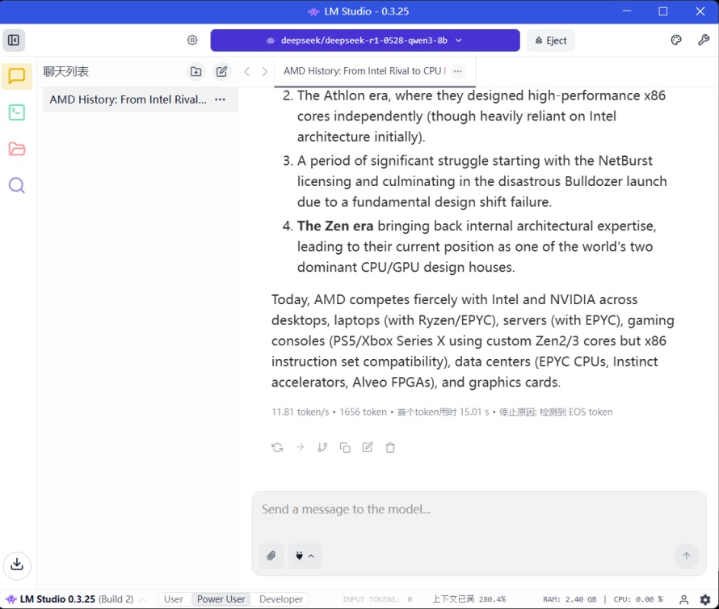This screenshot has width=719, height=609.
Task: Start a new chat with pencil icon
Action: 221,71
